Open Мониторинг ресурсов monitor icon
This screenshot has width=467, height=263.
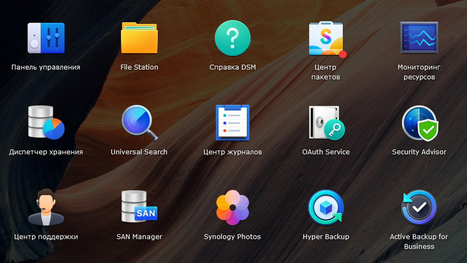pos(419,38)
